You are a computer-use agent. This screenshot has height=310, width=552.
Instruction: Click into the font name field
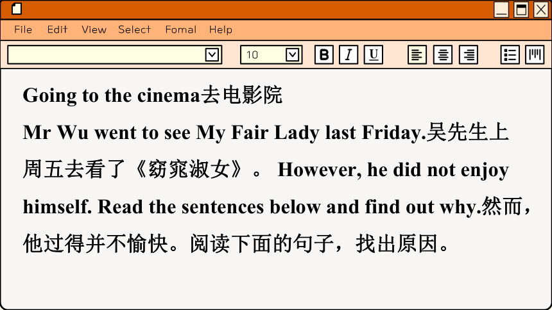[114, 54]
